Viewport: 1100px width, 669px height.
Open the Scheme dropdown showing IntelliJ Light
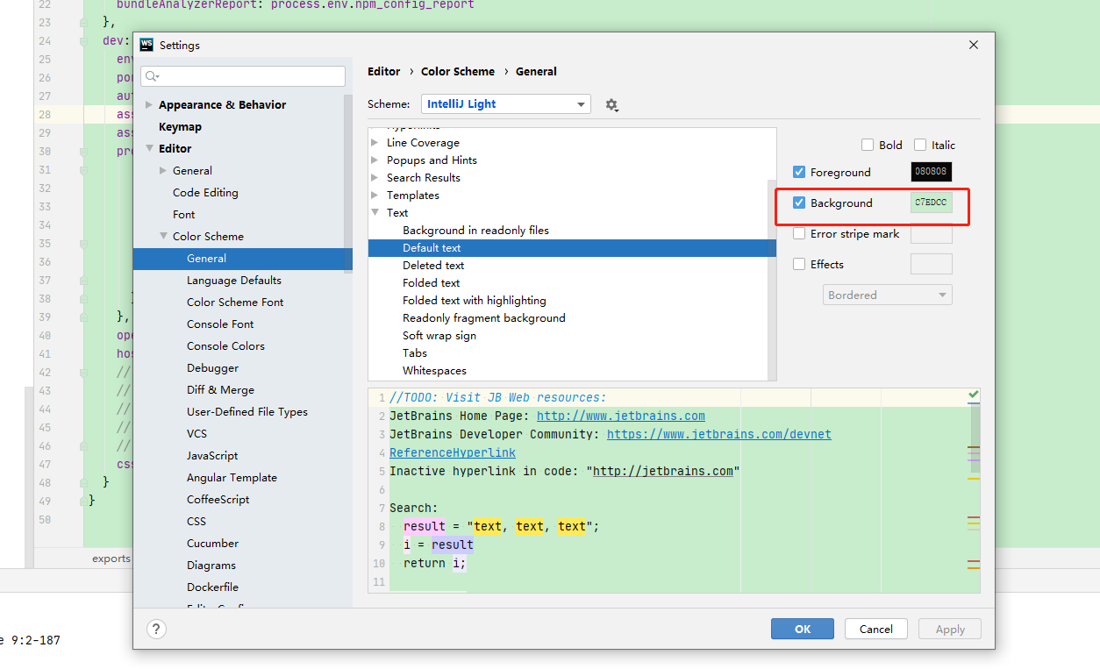tap(505, 103)
